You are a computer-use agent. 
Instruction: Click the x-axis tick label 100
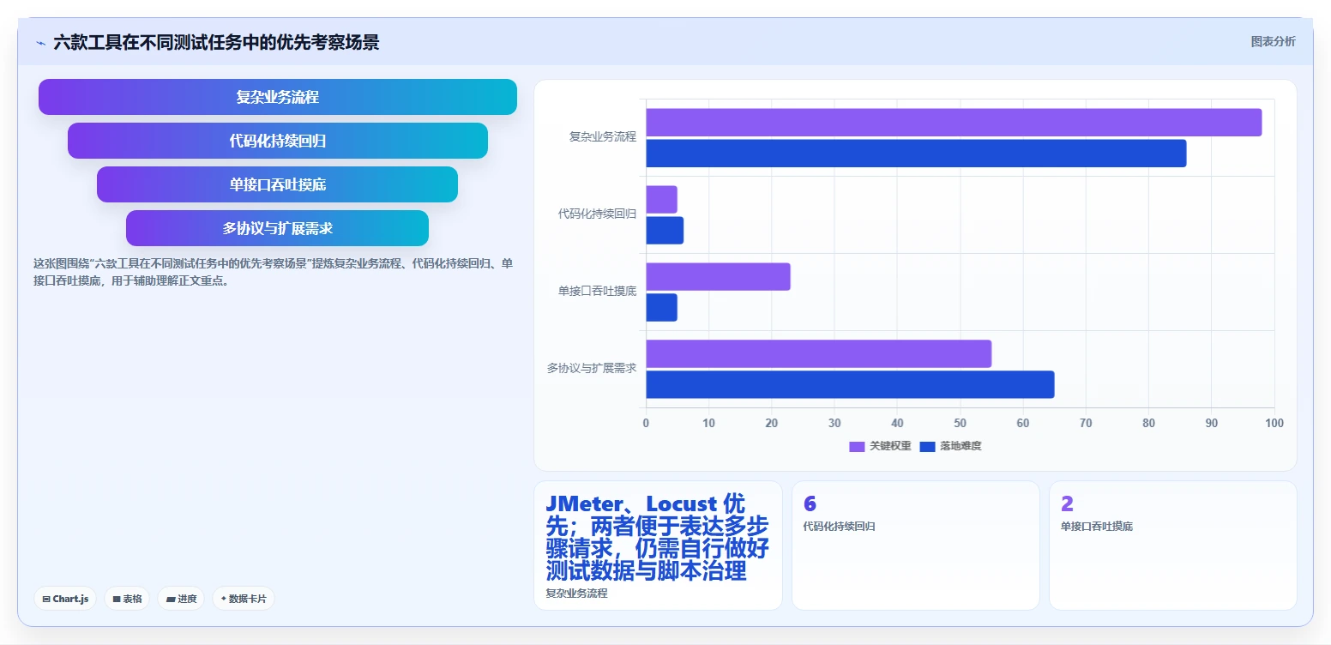pos(1274,423)
